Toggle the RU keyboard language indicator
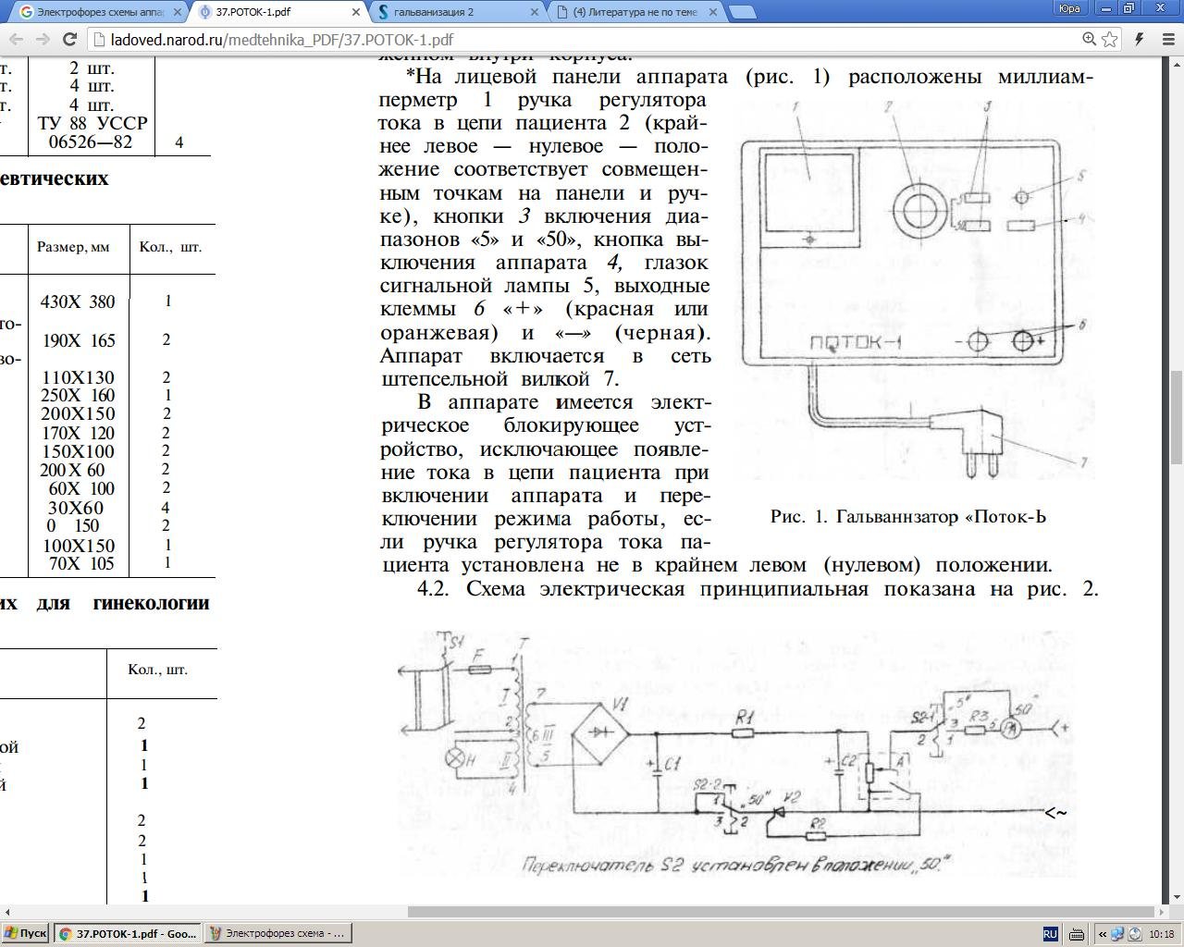 pyautogui.click(x=1050, y=934)
